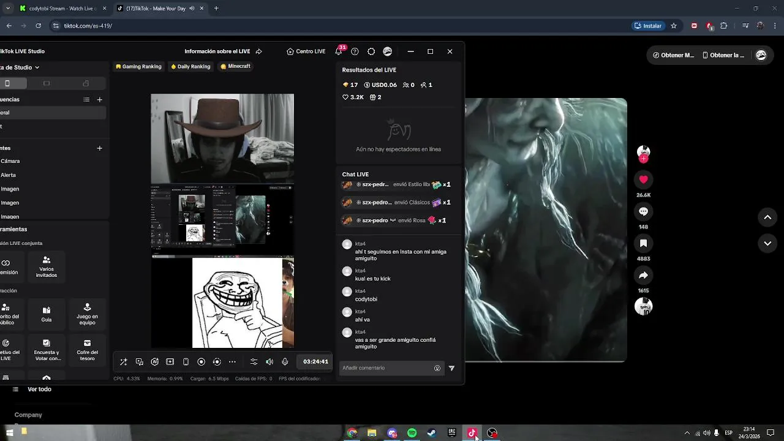This screenshot has width=784, height=441.
Task: Open the profile avatar in LIVE Studio header
Action: coord(388,51)
